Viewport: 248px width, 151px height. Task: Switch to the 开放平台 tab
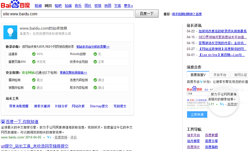click(220, 75)
